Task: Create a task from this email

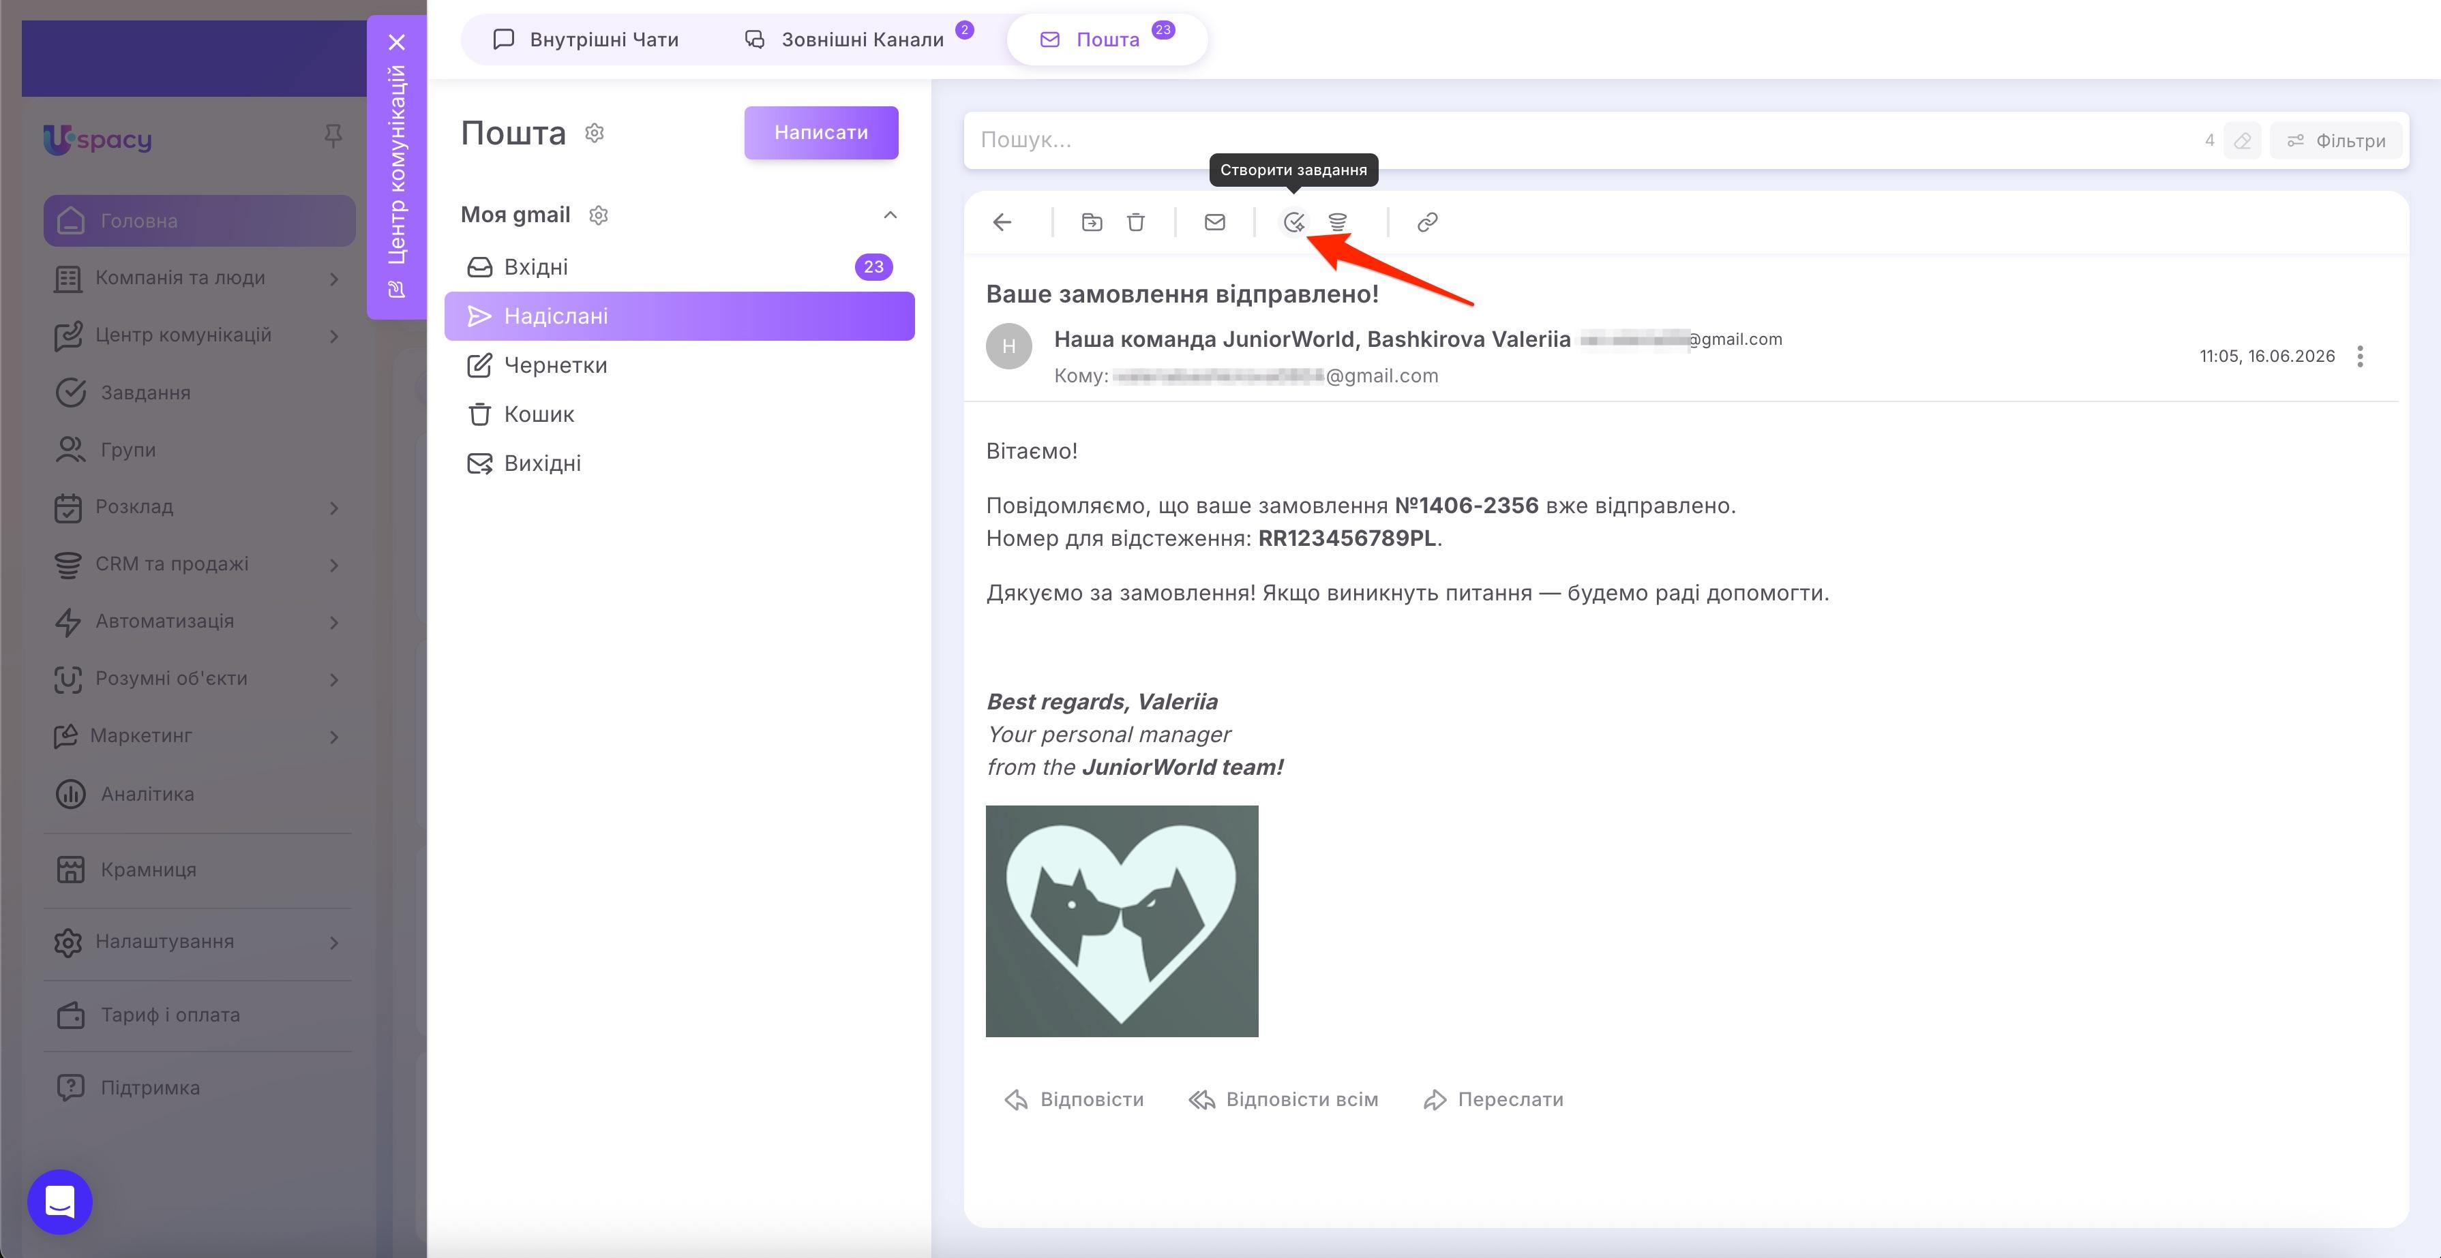Action: click(1293, 221)
